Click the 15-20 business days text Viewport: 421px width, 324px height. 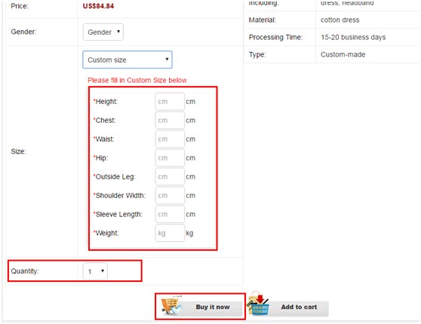click(x=353, y=37)
